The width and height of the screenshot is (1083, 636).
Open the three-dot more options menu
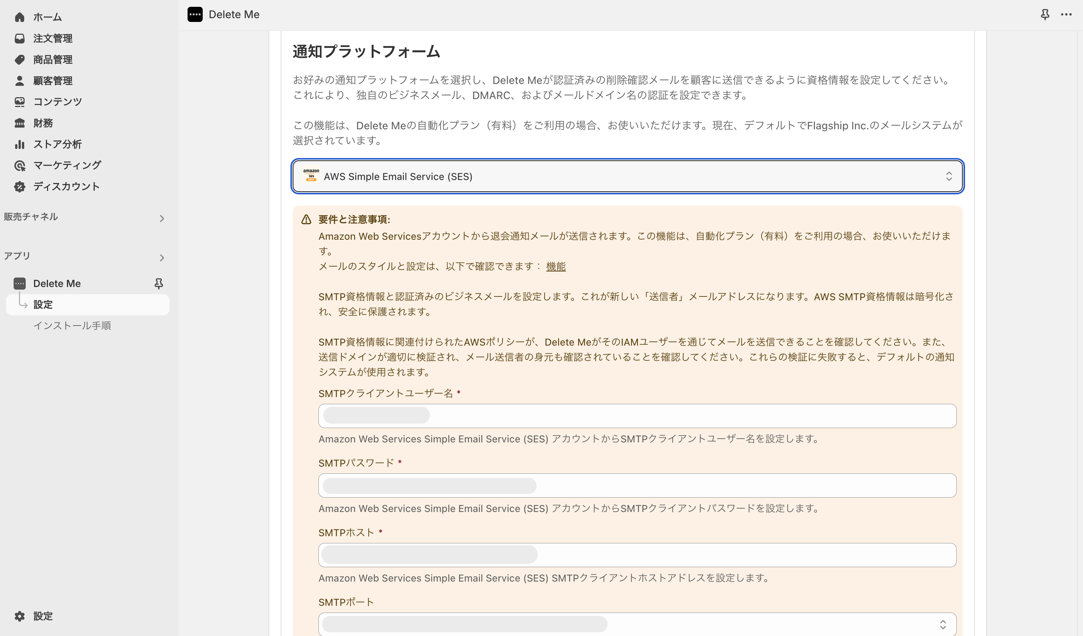pyautogui.click(x=1066, y=14)
